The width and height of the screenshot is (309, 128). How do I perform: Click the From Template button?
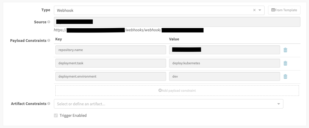pyautogui.click(x=284, y=10)
